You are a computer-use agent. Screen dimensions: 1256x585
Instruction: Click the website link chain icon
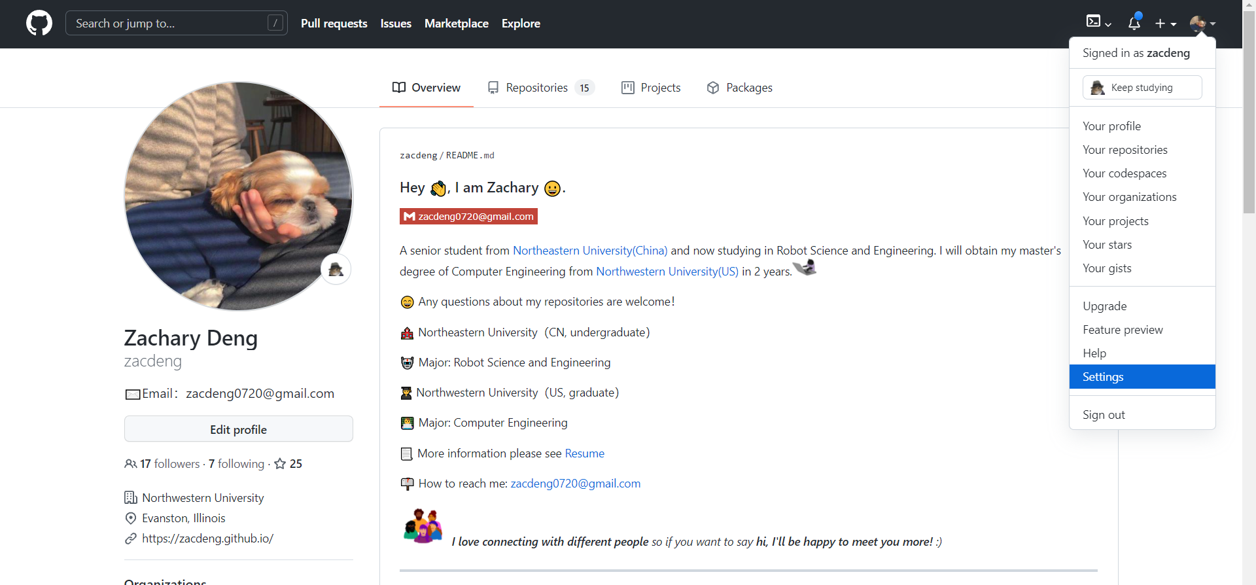coord(131,539)
